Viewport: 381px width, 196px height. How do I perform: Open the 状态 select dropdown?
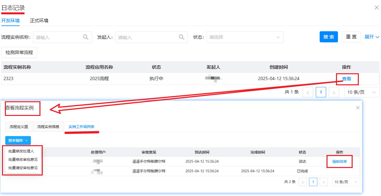point(245,37)
